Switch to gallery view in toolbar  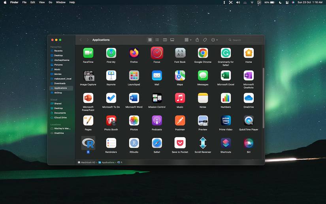[172, 40]
